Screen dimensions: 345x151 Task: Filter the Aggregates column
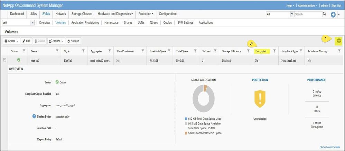(x=110, y=51)
